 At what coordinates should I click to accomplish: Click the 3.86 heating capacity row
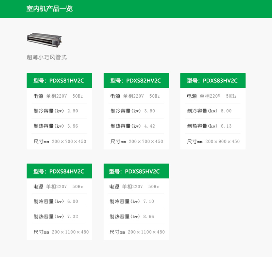coord(56,126)
